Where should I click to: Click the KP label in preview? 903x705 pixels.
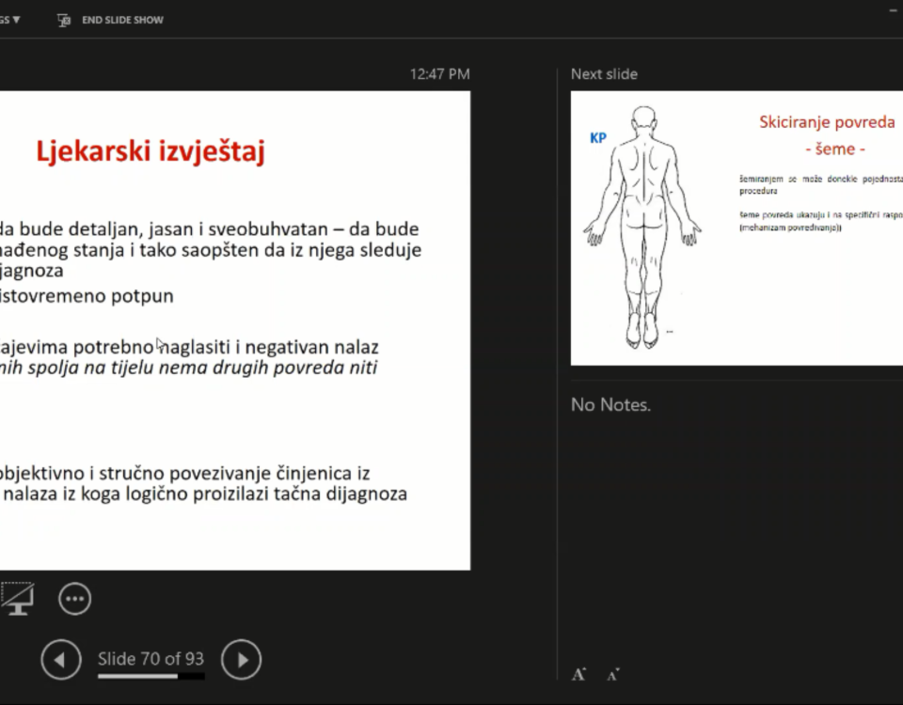[x=598, y=138]
